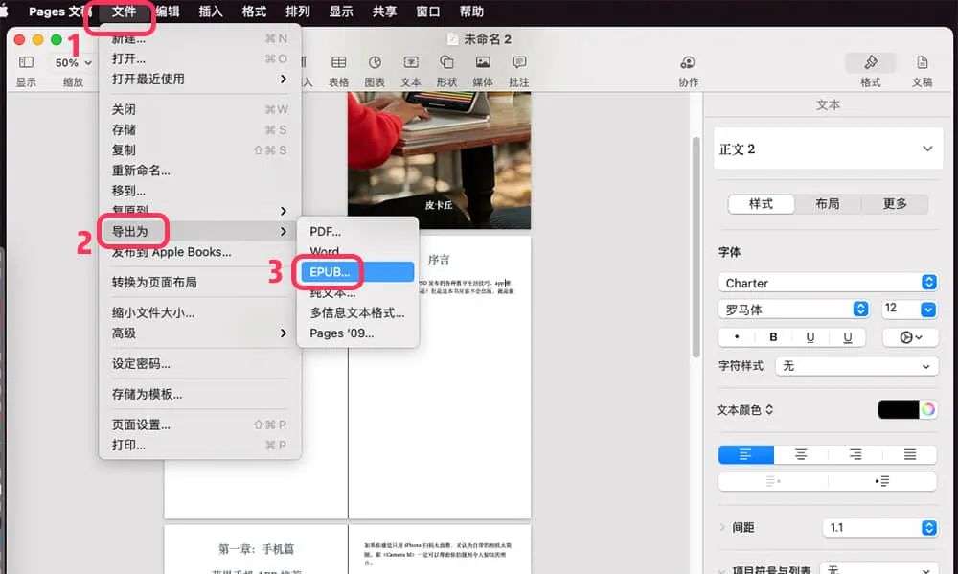The height and width of the screenshot is (574, 958).
Task: Increase paragraph indent
Action: [882, 482]
